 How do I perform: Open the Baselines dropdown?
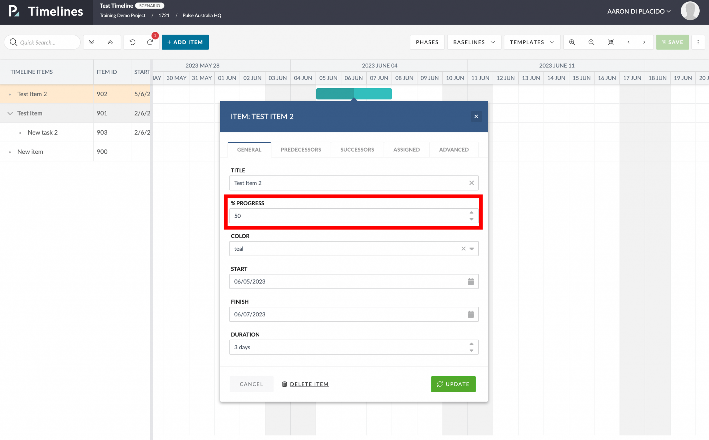tap(474, 42)
